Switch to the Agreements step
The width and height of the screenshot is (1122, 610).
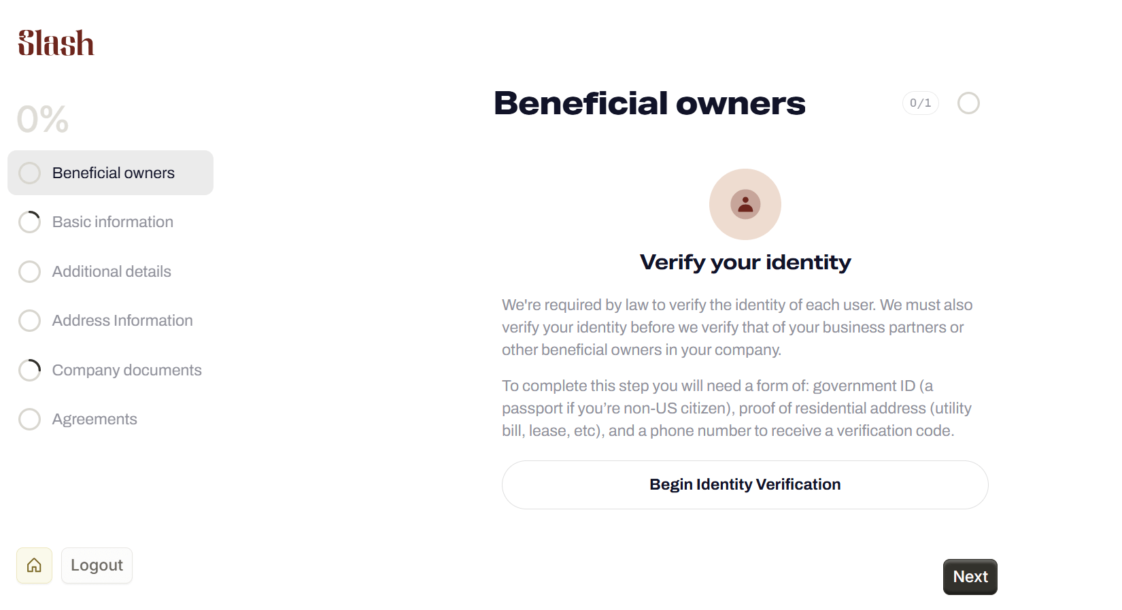95,419
